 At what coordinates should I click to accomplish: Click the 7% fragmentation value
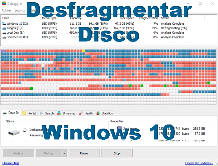(x=156, y=24)
